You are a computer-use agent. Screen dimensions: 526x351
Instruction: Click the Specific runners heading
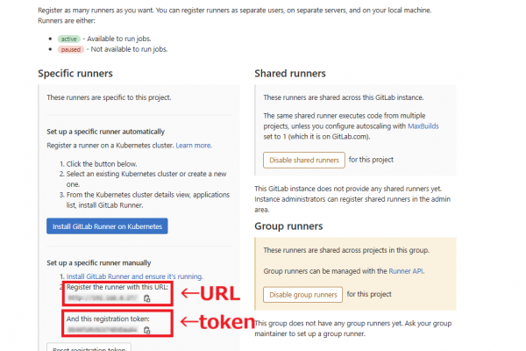point(75,74)
